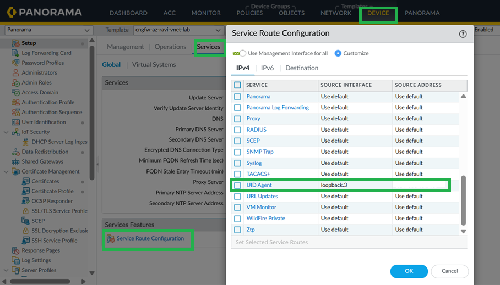
Task: Click the Response Pages icon
Action: click(x=15, y=250)
